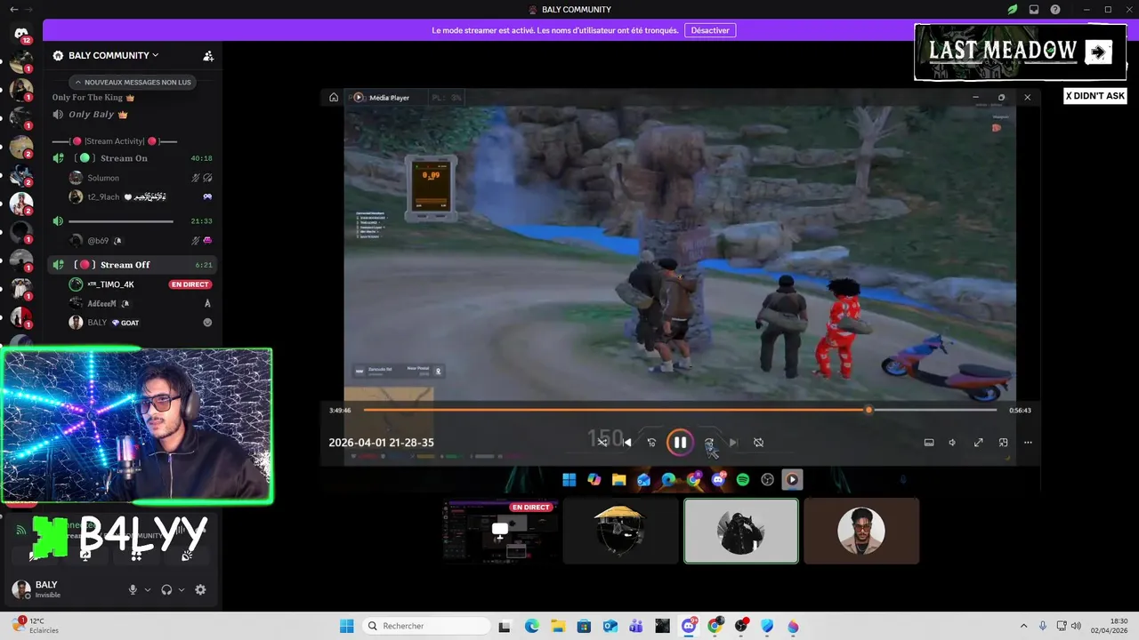Open Microsoft Edge from taskbar
Viewport: 1139px width, 640px height.
(531, 626)
